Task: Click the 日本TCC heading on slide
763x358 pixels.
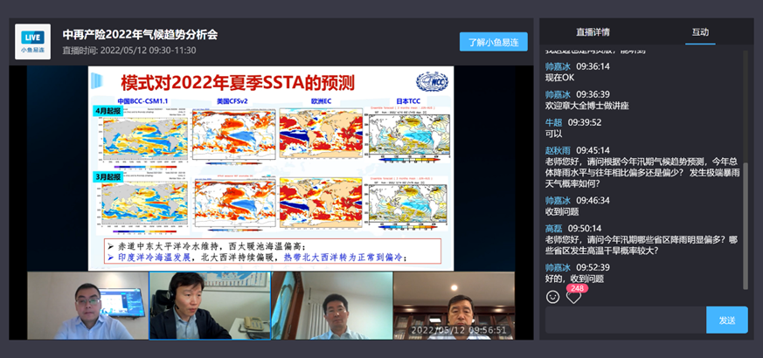Action: click(x=406, y=101)
